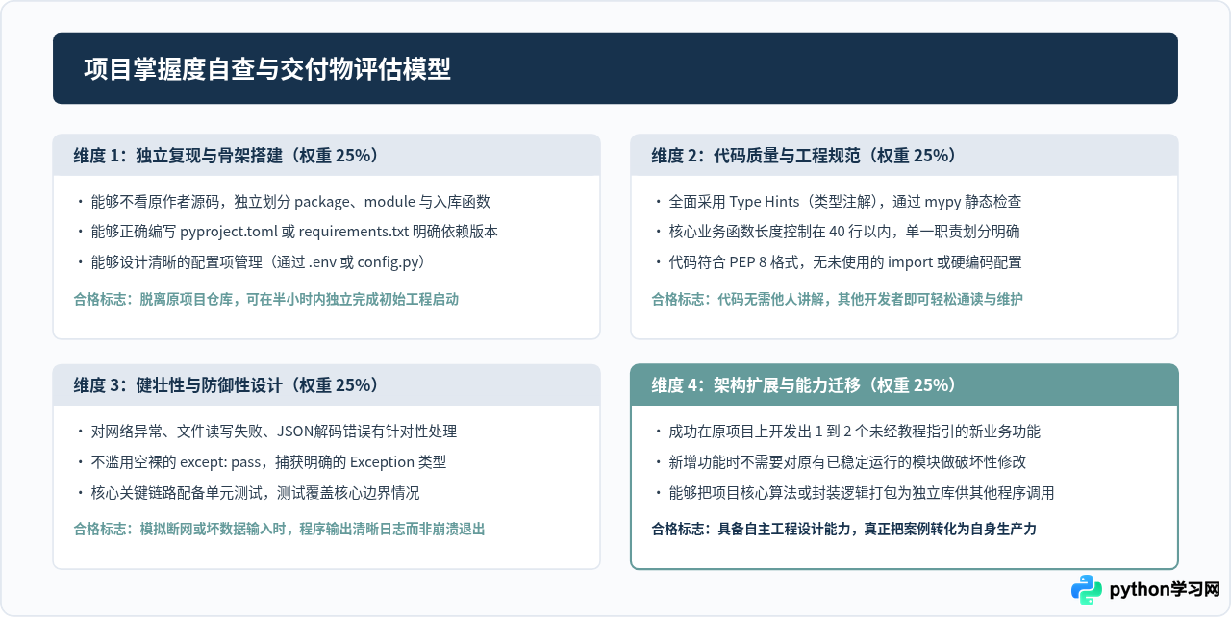Click bullet about 不滥用空裸的 except: pass
The image size is (1231, 617).
click(x=260, y=462)
